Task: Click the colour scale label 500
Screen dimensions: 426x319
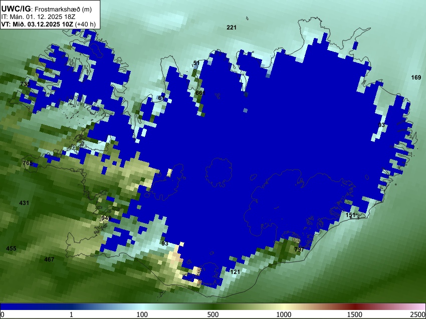Action: [213, 314]
